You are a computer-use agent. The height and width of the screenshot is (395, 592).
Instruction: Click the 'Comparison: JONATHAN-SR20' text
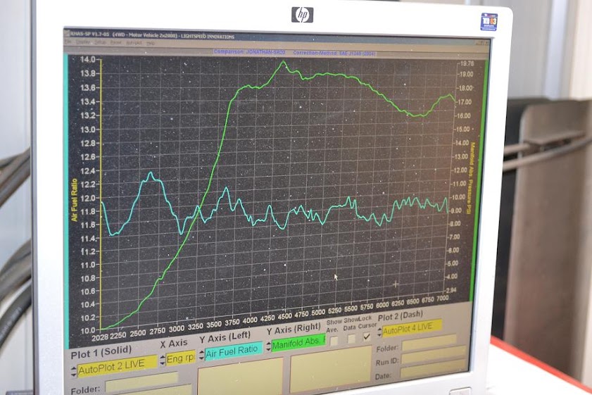coord(249,51)
